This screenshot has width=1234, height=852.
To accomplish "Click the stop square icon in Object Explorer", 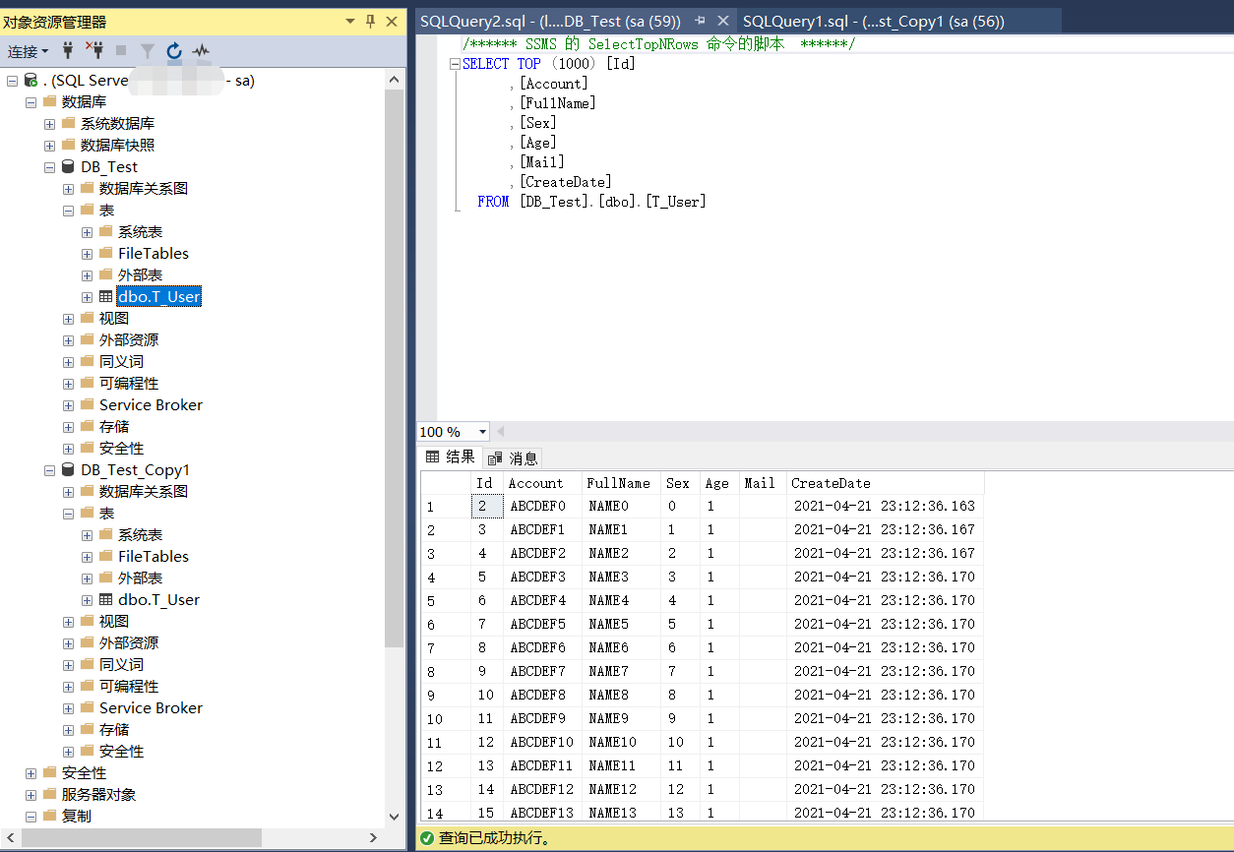I will (121, 50).
